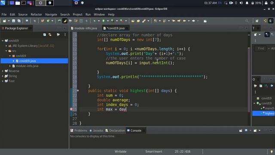
Task: Click the Next Annotation arrow icon
Action: point(155,21)
